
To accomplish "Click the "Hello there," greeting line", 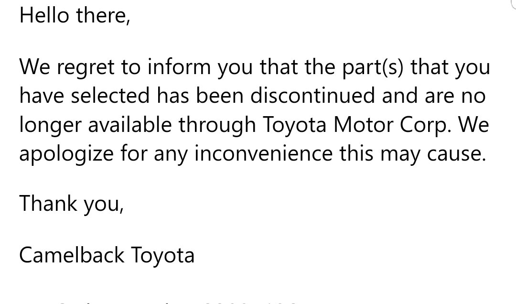I will coord(75,15).
